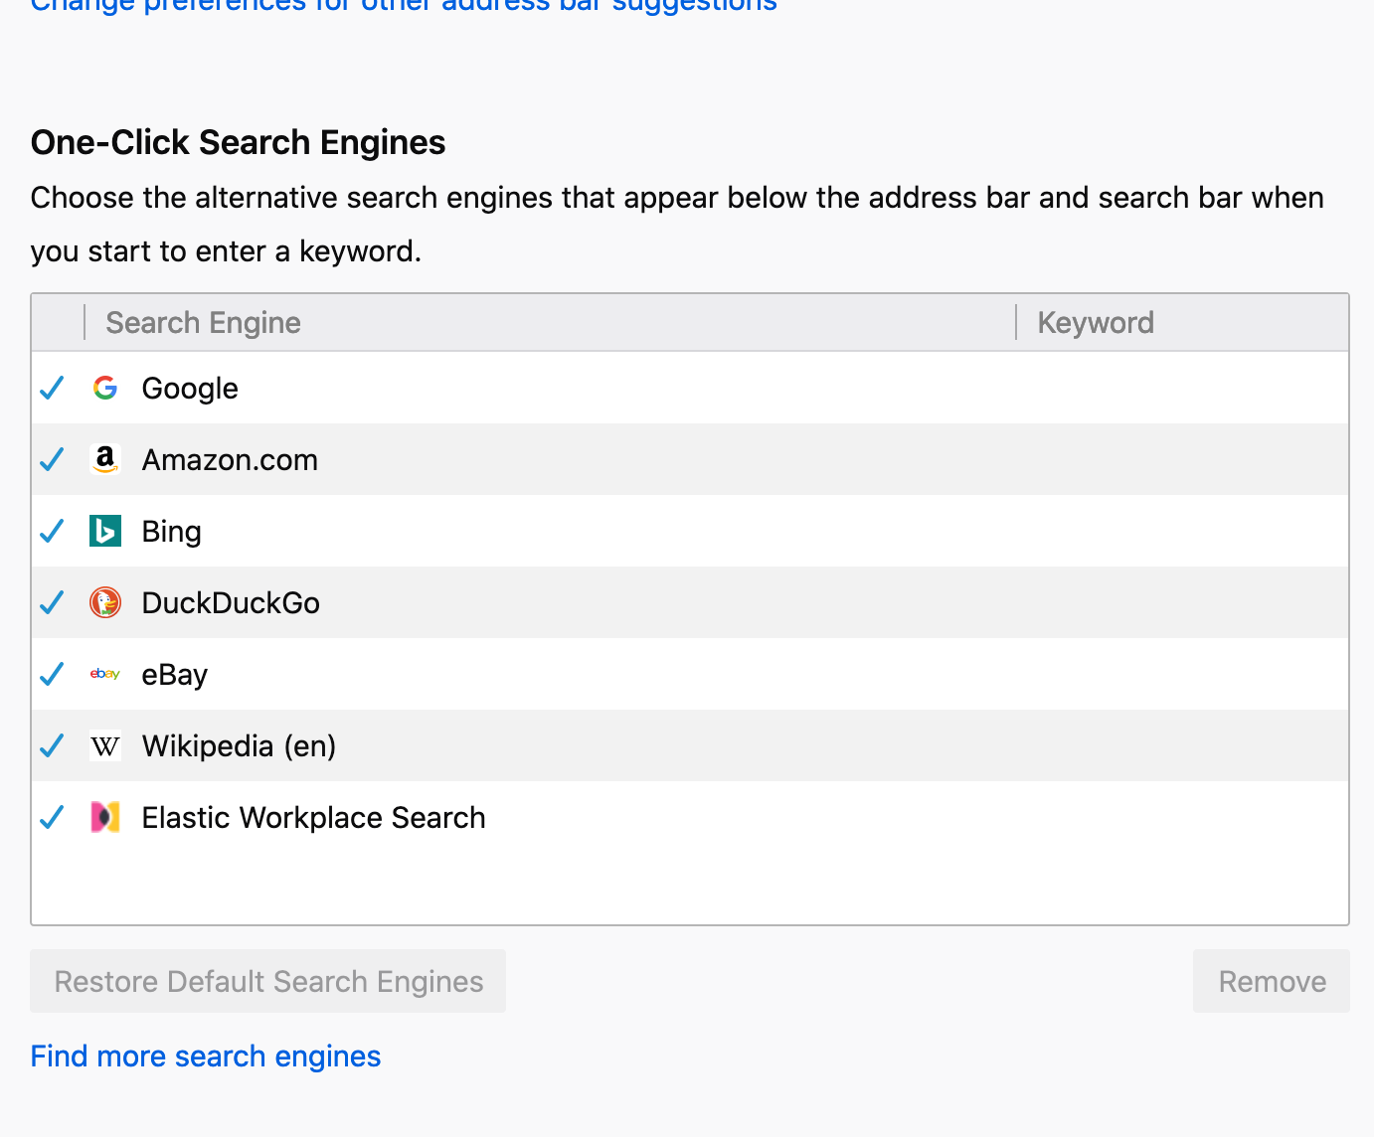Uncheck Elastic Workplace Search
This screenshot has height=1137, width=1374.
52,817
